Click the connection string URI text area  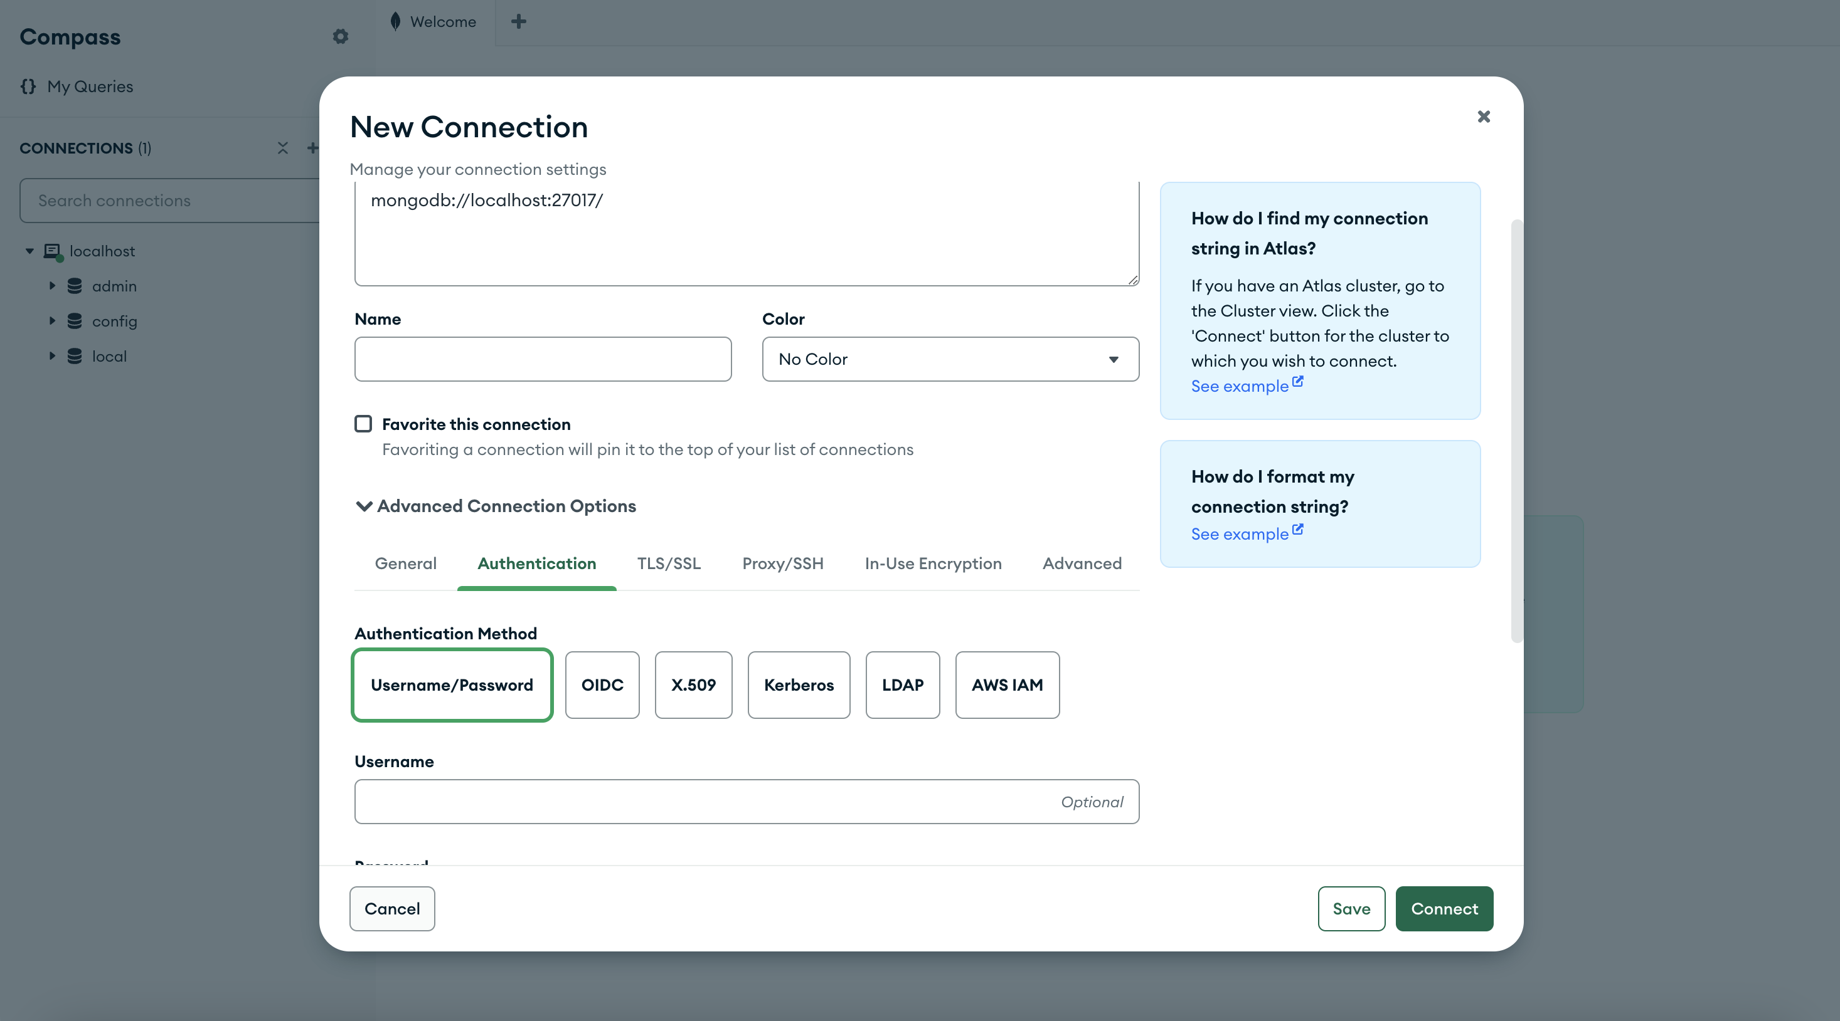(x=747, y=234)
